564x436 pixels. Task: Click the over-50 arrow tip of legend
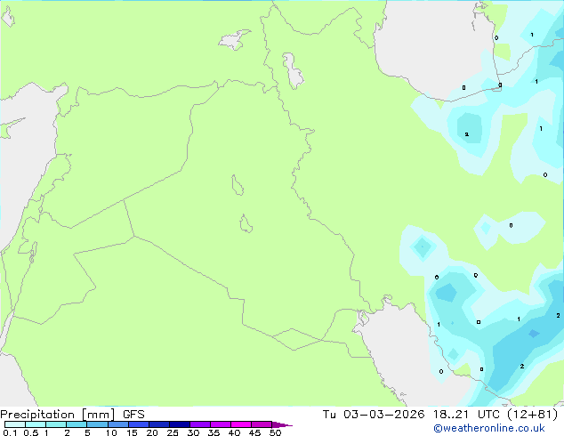point(282,424)
